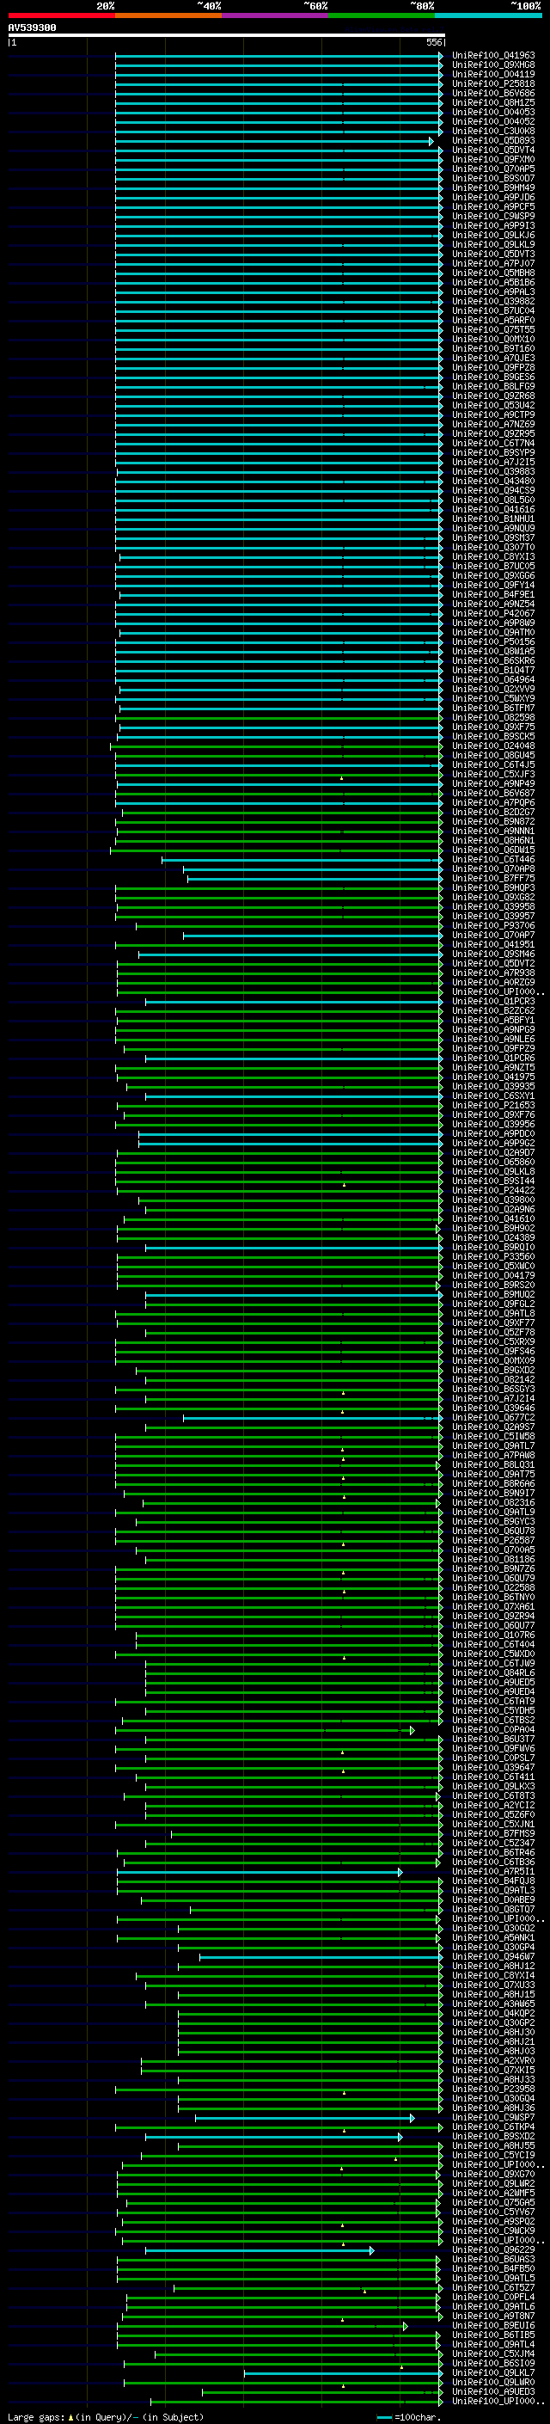550x2424 pixels.
Task: Click the orange ~40% identity color segment
Action: 168,15
